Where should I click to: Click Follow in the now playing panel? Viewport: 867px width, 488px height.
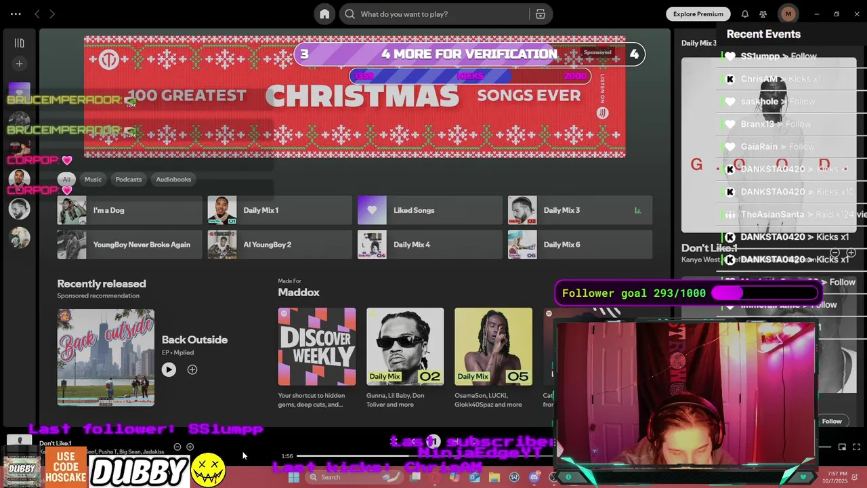point(832,422)
